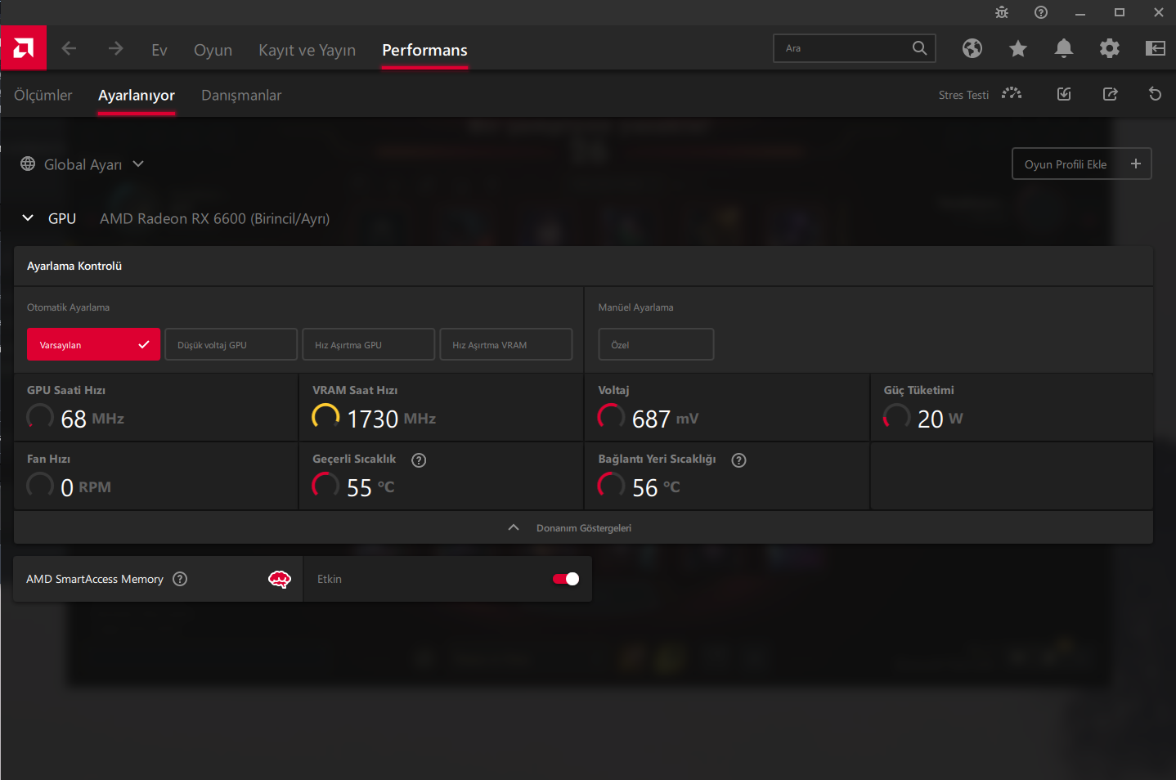Click the 1730 MHz VRAM value
Viewport: 1176px width, 780px height.
(x=391, y=419)
